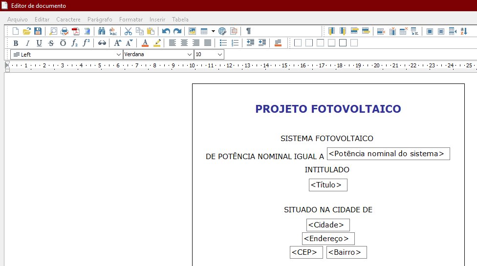The width and height of the screenshot is (477, 266).
Task: Toggle subscript formatting
Action: pyautogui.click(x=74, y=43)
